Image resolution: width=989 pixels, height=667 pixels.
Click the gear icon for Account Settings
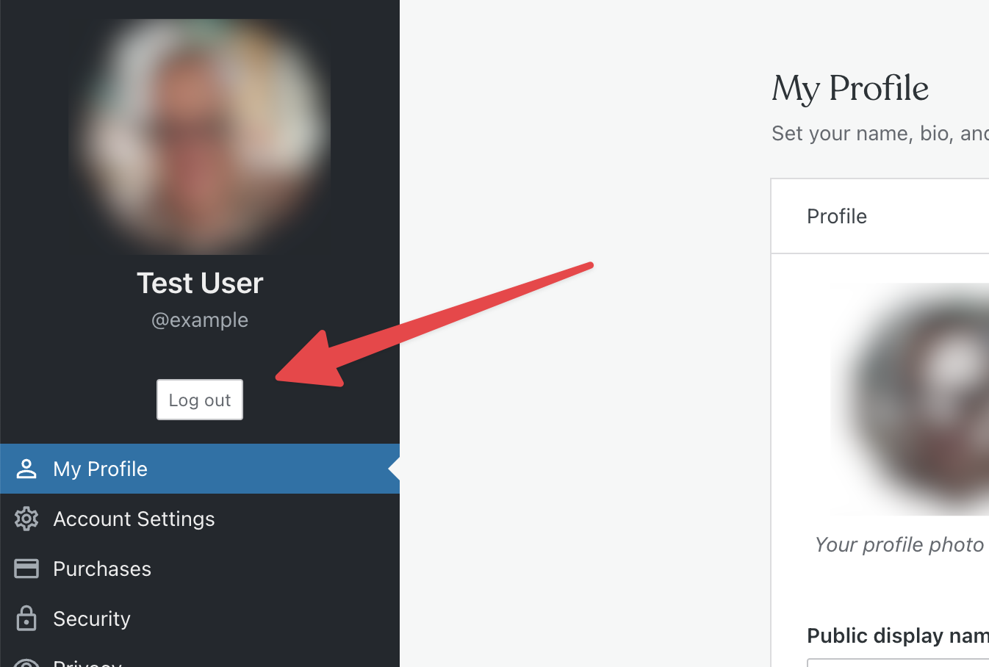click(26, 519)
